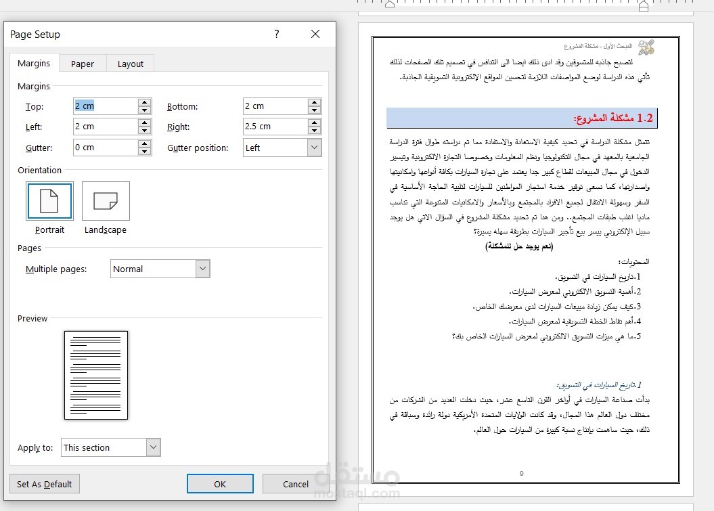Click the Top margin input field

[x=106, y=106]
